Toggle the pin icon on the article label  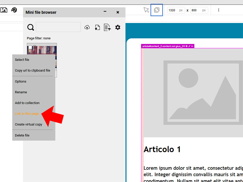192,46
